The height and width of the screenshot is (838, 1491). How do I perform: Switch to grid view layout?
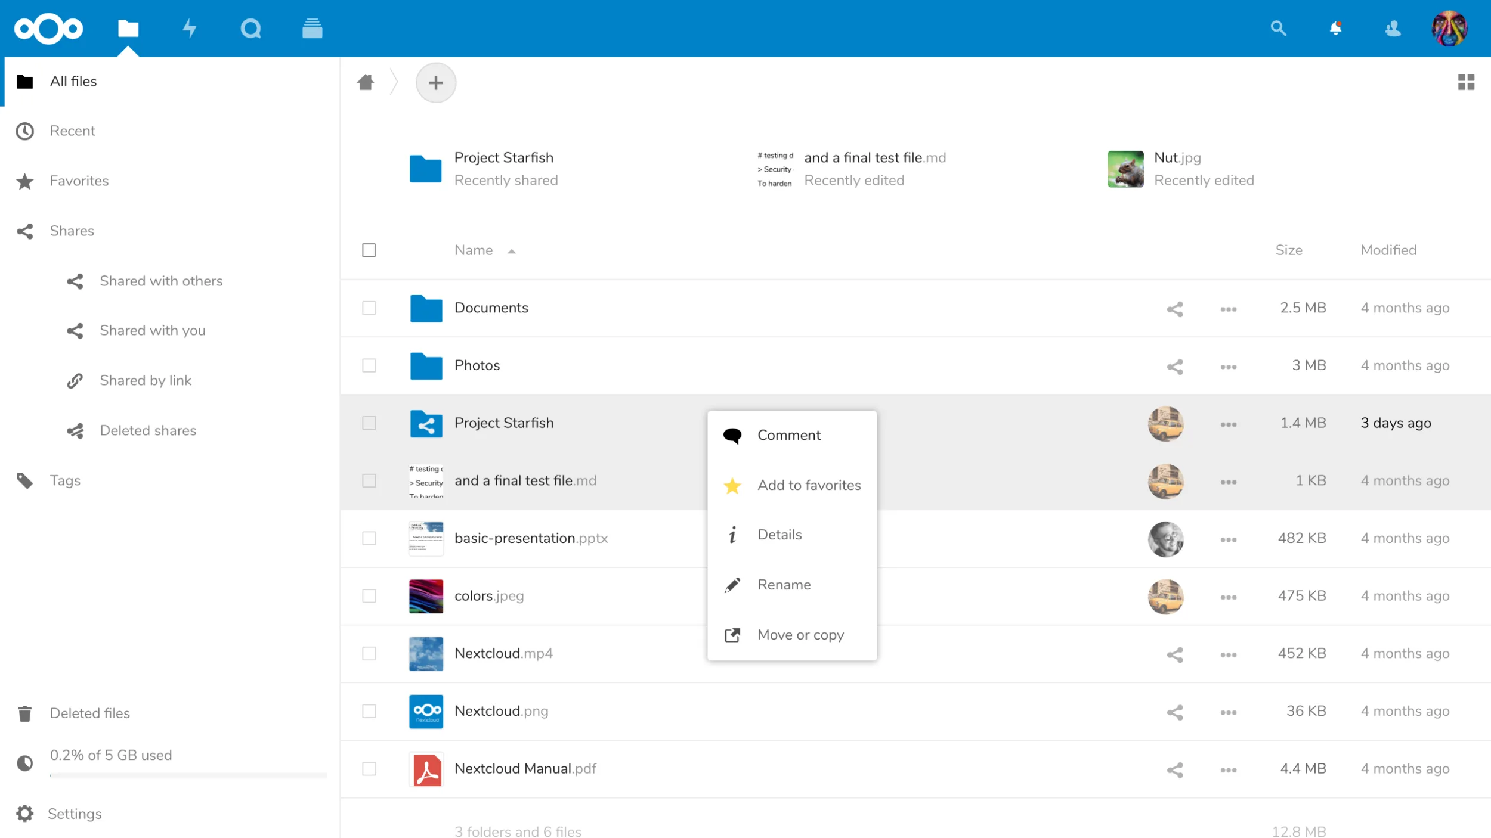pos(1466,82)
